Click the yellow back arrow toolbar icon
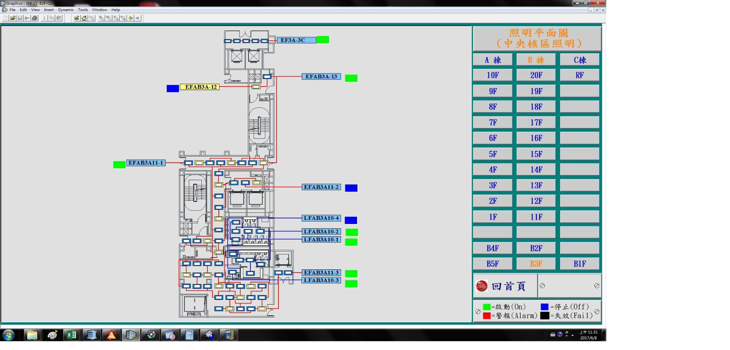 pyautogui.click(x=131, y=18)
